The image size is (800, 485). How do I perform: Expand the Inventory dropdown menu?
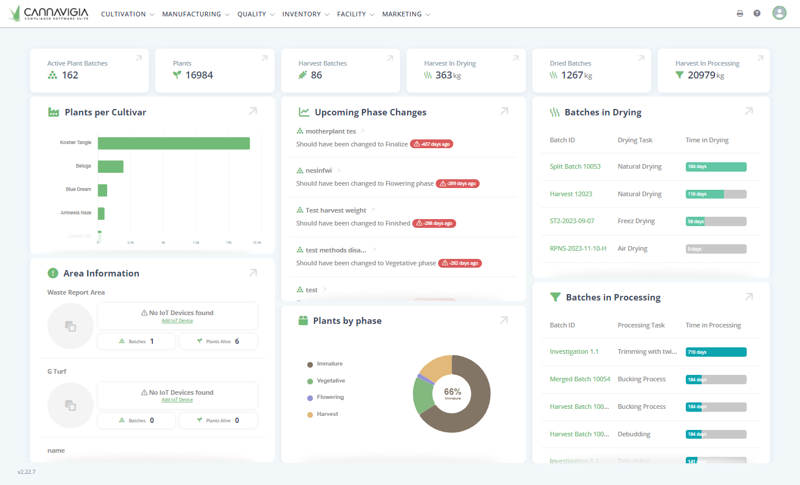pyautogui.click(x=306, y=14)
